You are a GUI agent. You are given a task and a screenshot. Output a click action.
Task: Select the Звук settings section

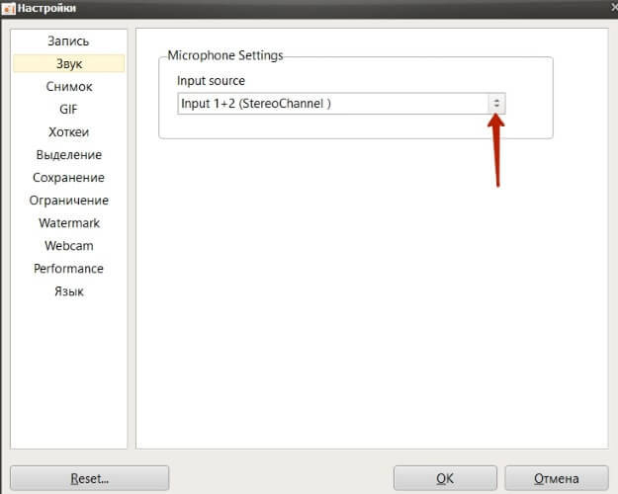pos(68,64)
